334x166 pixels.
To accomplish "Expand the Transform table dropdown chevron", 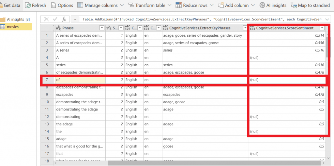I will point(169,5).
